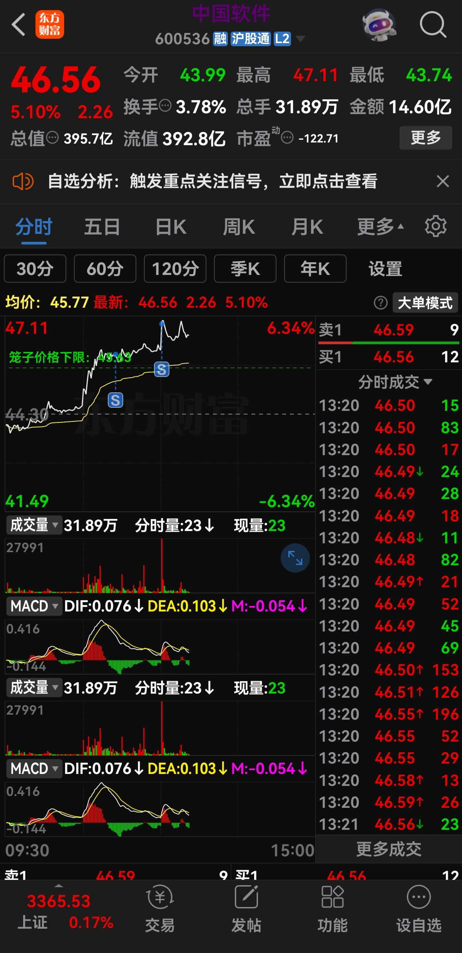Tap the lower S sell marker on chart
This screenshot has height=953, width=462.
[x=115, y=400]
